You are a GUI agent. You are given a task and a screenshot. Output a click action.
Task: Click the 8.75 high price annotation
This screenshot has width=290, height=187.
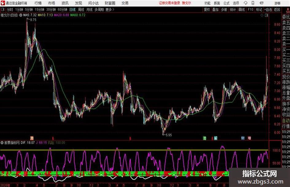33,20
